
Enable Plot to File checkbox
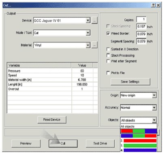click(108, 73)
